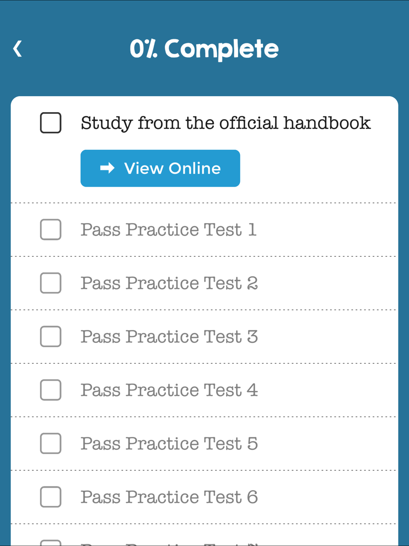Tick the Pass Practice Test 2 checkbox

(x=51, y=283)
